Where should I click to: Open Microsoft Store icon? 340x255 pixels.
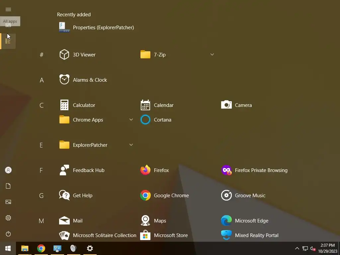click(145, 235)
